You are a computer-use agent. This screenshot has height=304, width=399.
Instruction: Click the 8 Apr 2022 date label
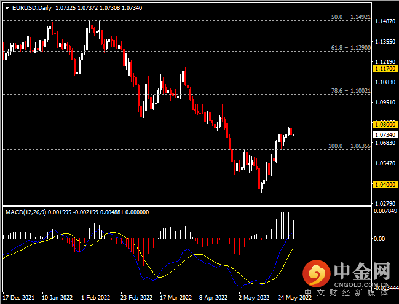coord(213,298)
